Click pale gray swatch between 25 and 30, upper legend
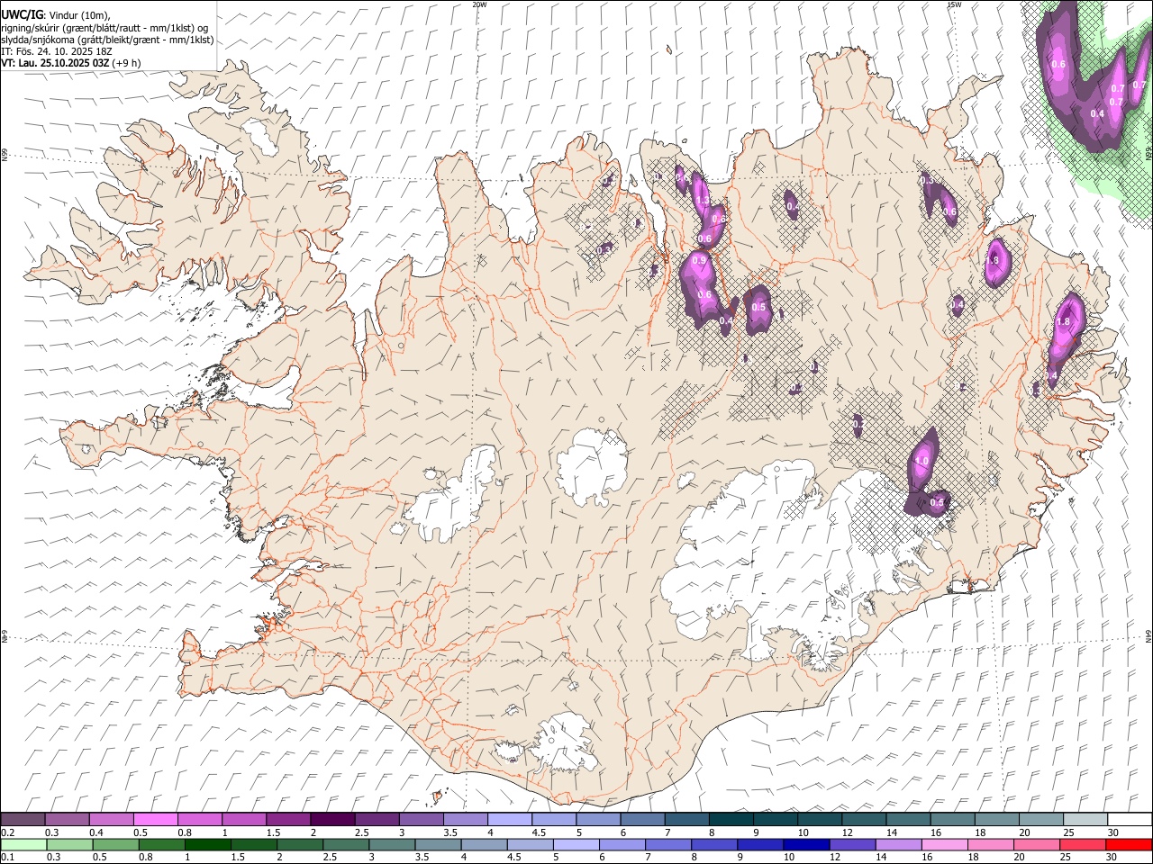The width and height of the screenshot is (1153, 864). pos(1085,819)
